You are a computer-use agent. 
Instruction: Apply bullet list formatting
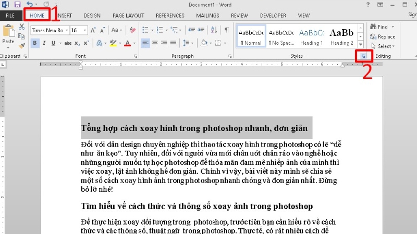145,30
